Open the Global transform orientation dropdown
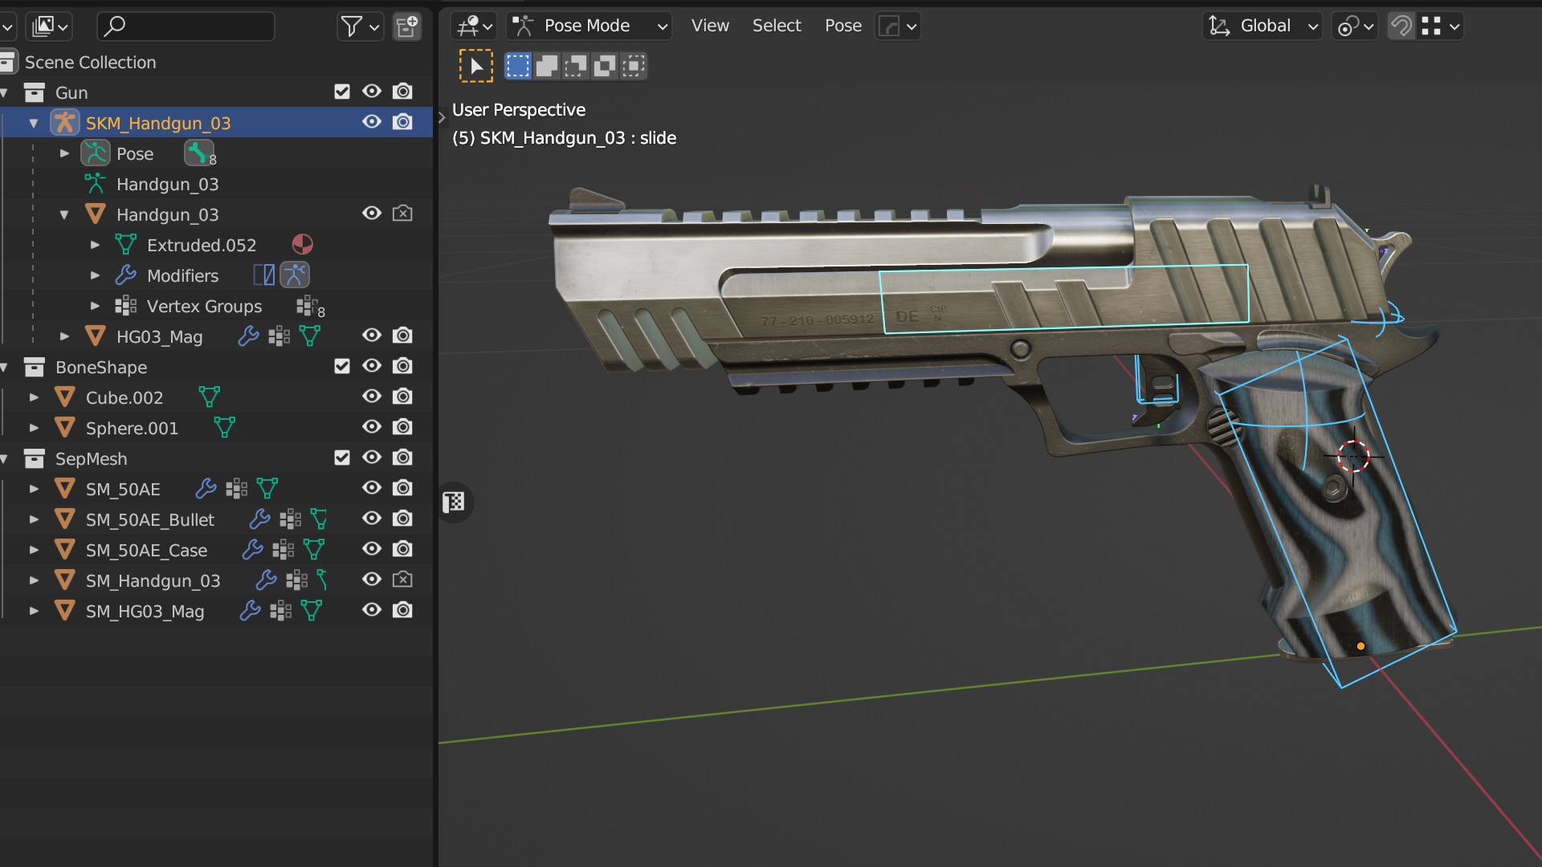1542x867 pixels. point(1263,26)
